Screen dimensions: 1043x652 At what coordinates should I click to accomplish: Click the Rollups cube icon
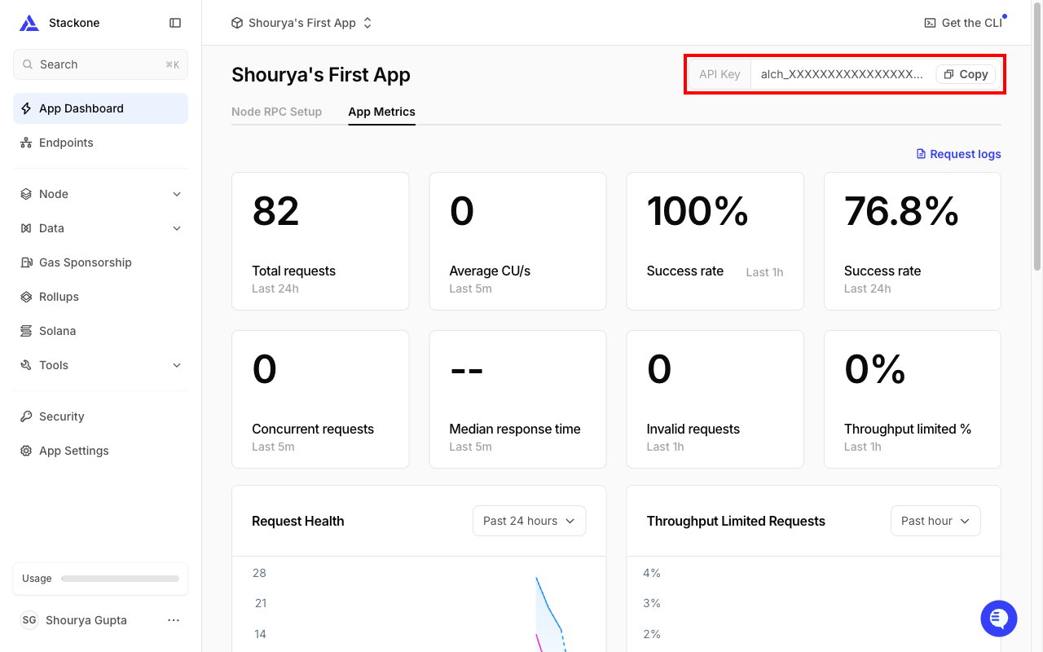(26, 297)
